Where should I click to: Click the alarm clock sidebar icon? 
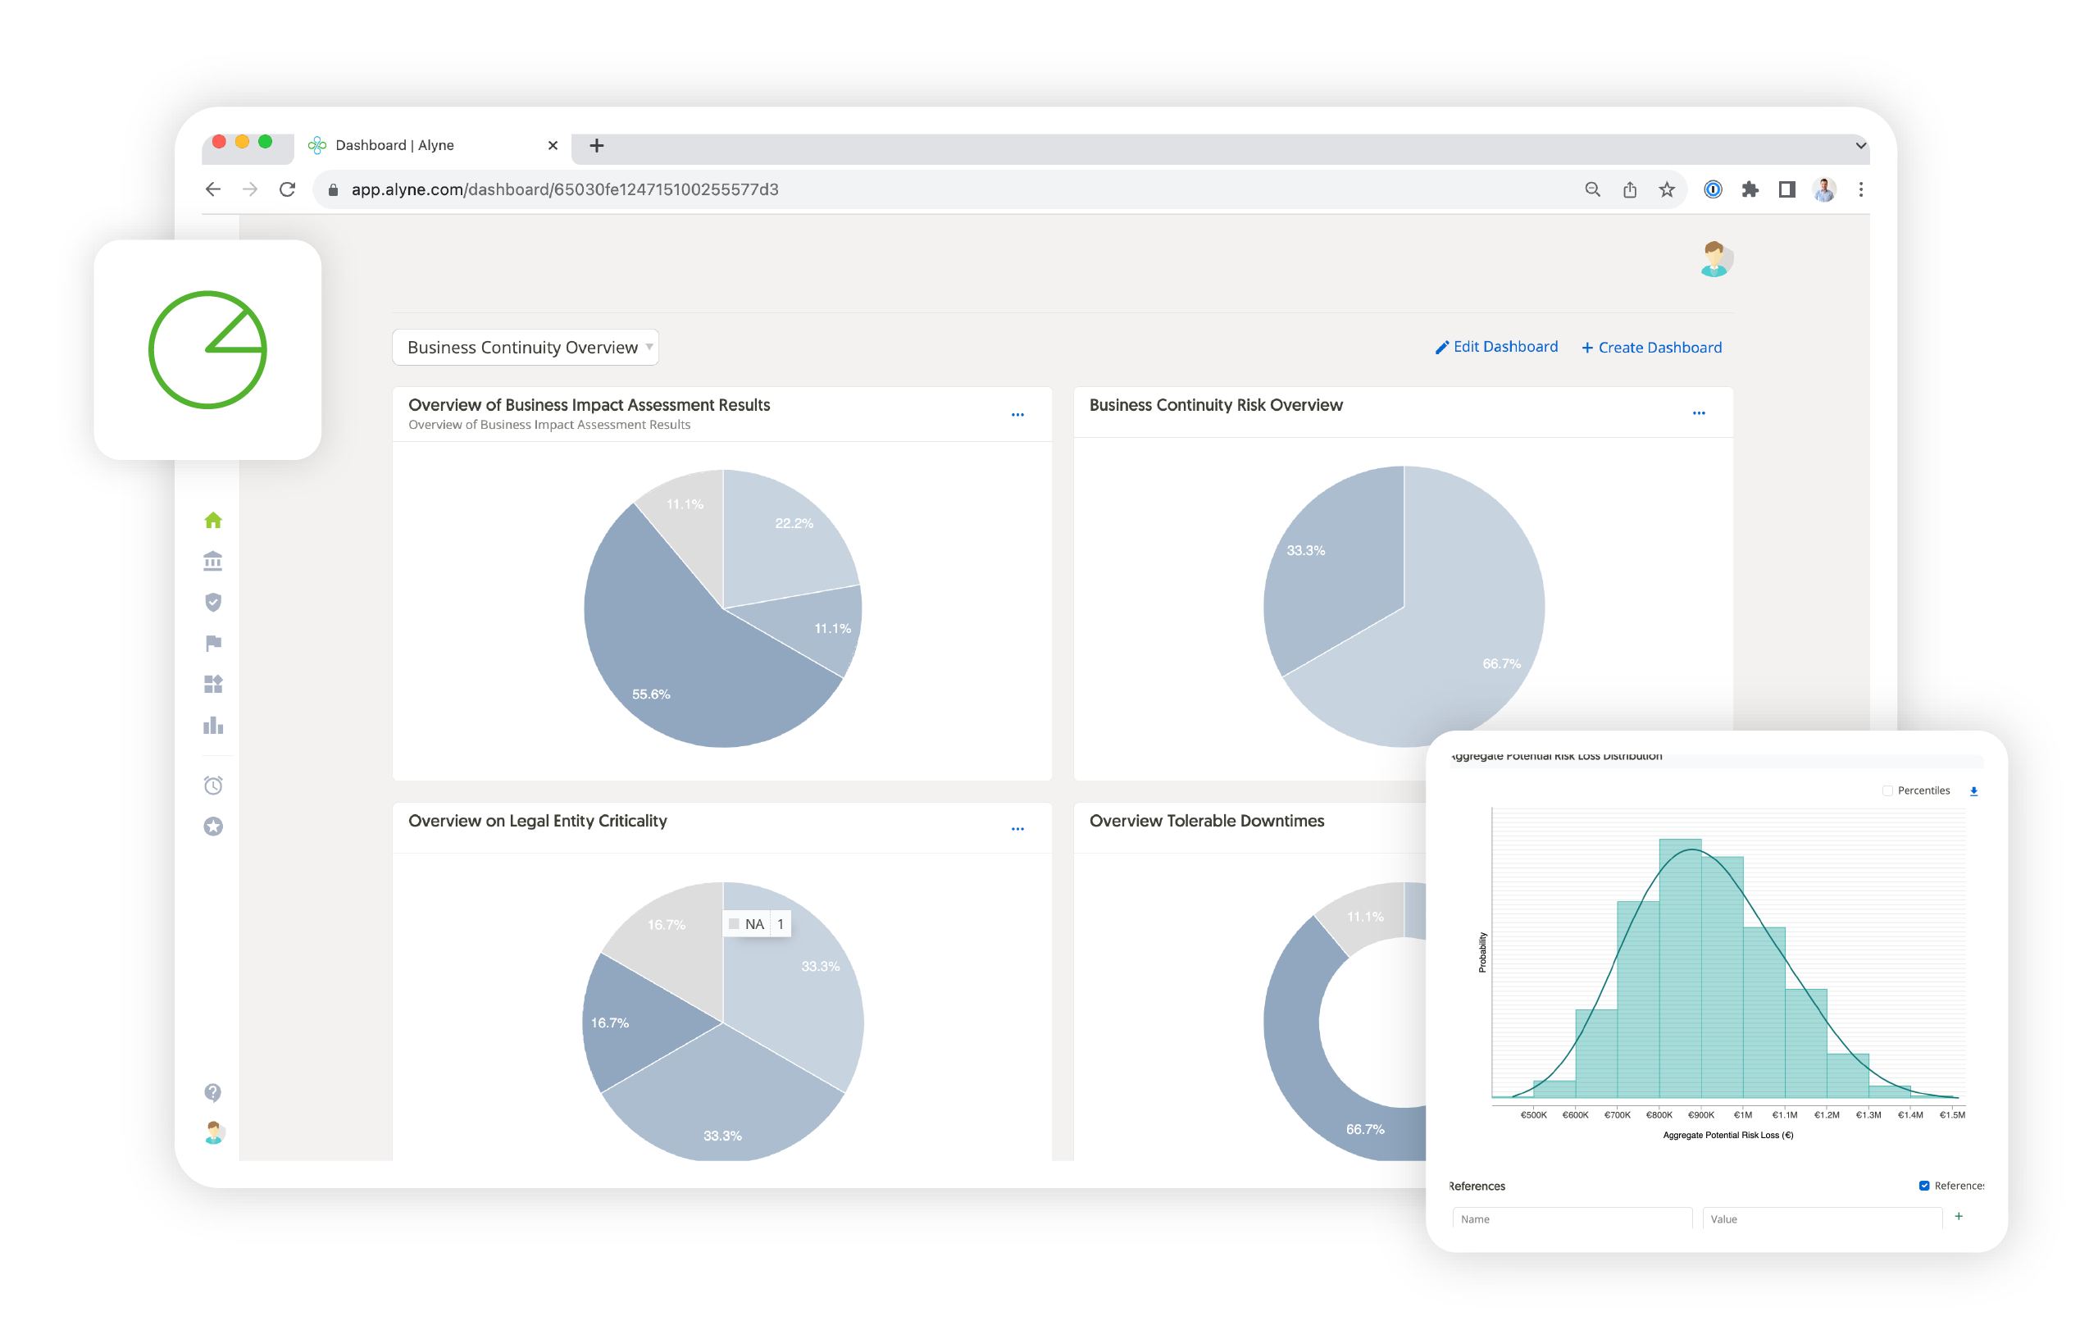pos(213,786)
